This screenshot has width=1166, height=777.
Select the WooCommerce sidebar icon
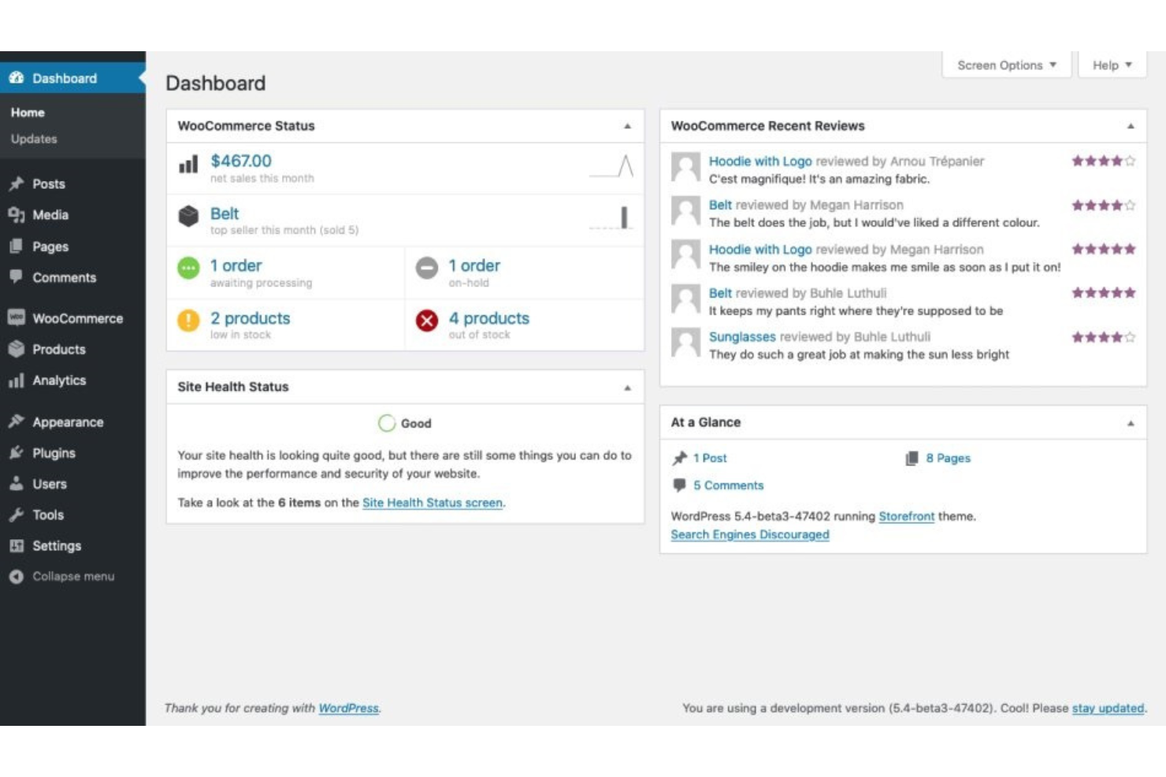pyautogui.click(x=16, y=318)
